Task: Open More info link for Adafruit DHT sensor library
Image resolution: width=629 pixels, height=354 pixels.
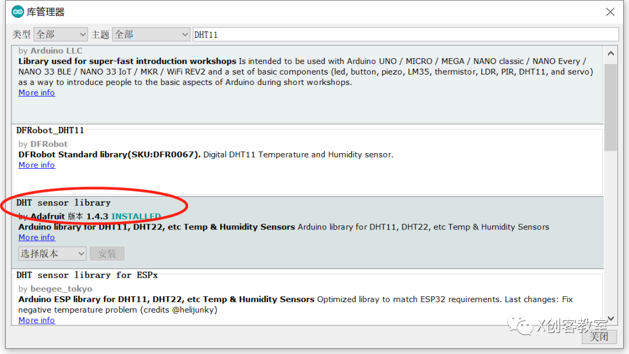Action: pos(37,238)
